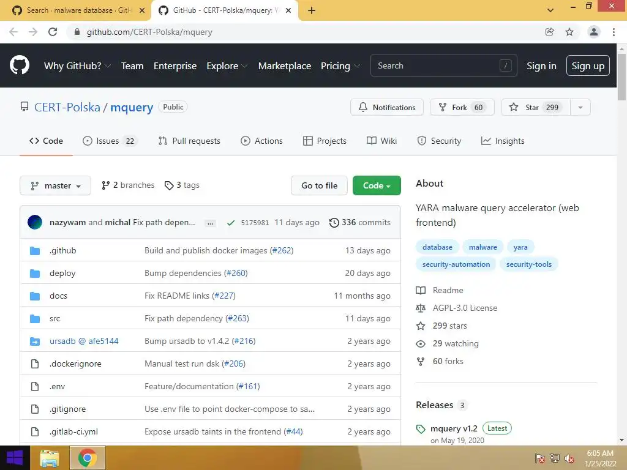Expand the Star lists dropdown arrow
This screenshot has height=470, width=627.
[580, 108]
